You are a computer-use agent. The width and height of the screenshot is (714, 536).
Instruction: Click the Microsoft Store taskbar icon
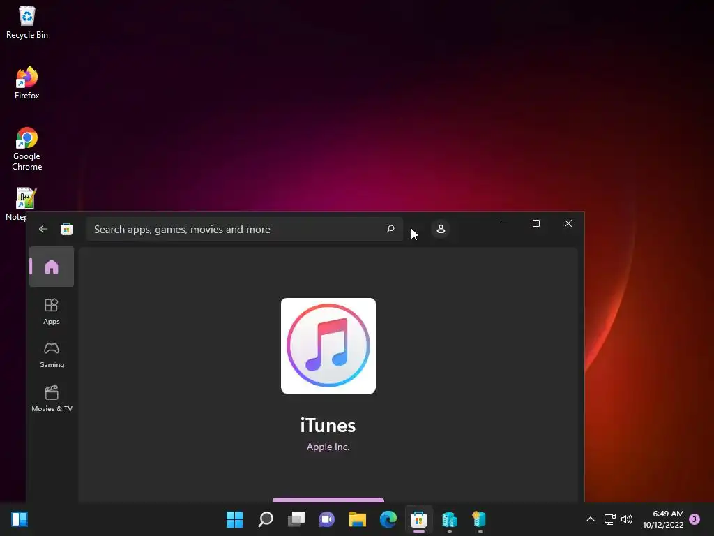[418, 519]
